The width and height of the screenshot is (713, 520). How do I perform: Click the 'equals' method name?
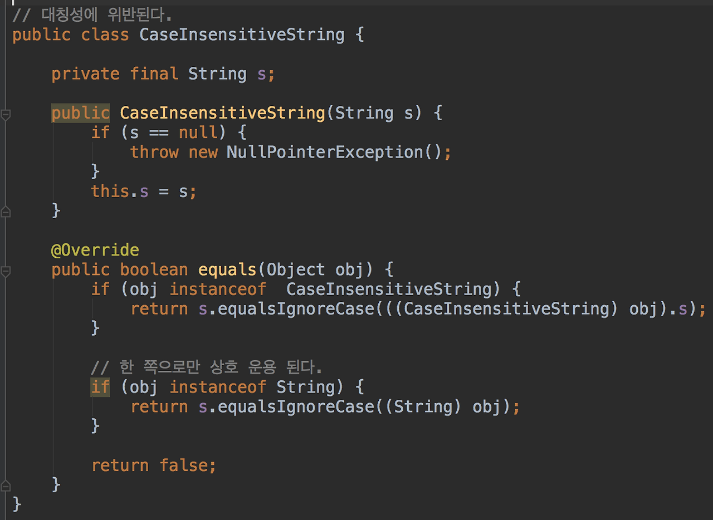tap(227, 269)
